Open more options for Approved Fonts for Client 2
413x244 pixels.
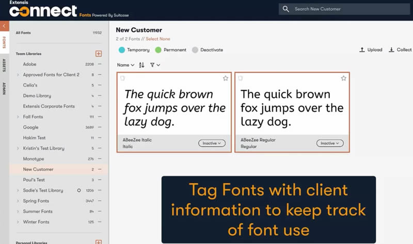(x=100, y=75)
